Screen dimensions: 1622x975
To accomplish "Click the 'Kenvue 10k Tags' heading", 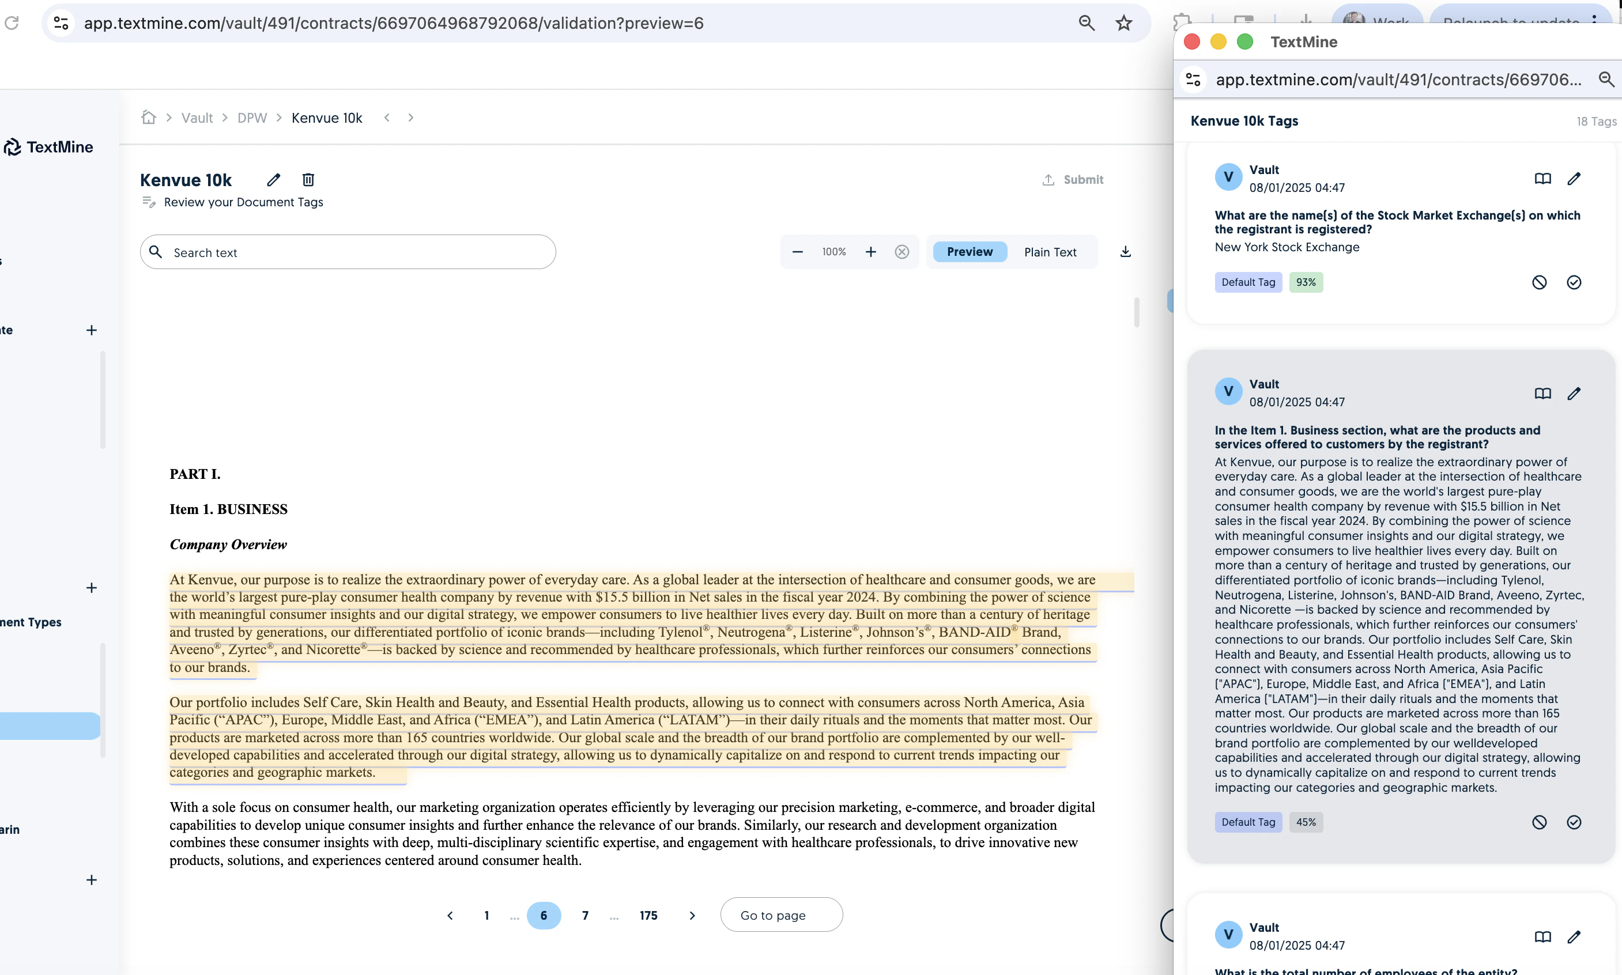I will point(1244,121).
